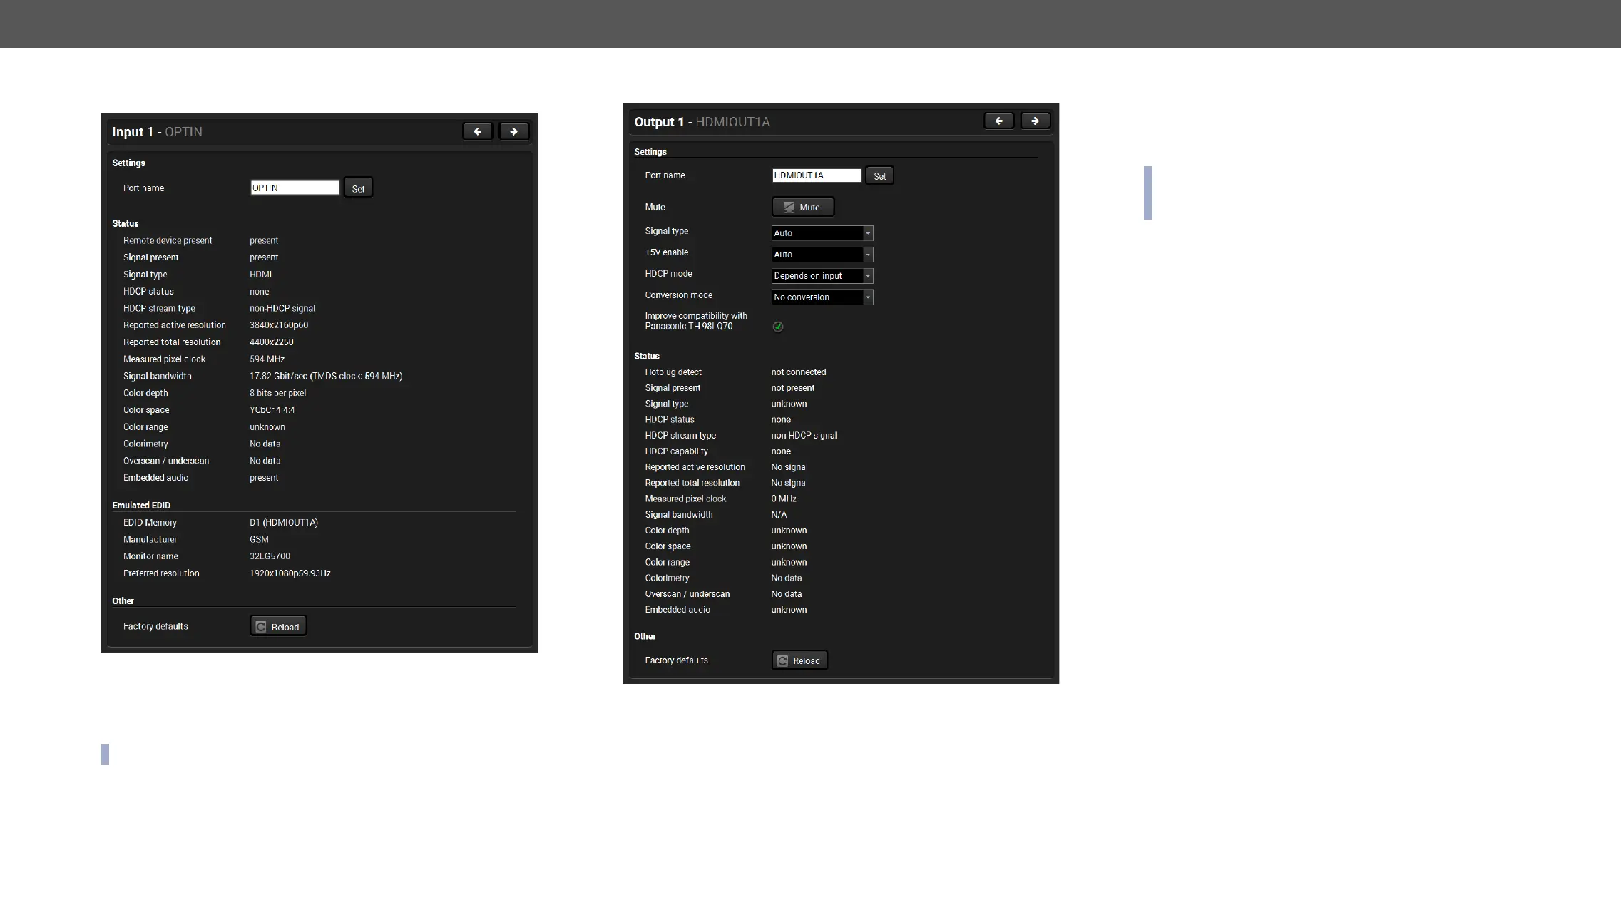1621x910 pixels.
Task: Expand the HDCP mode dropdown
Action: point(822,276)
